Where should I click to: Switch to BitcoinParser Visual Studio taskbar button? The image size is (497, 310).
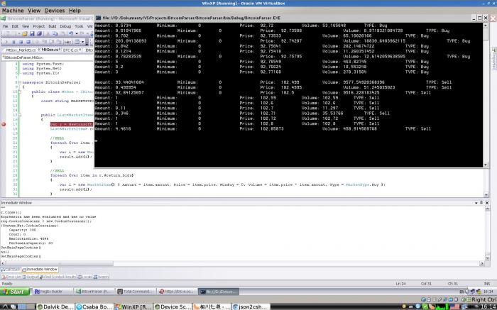pyautogui.click(x=94, y=292)
